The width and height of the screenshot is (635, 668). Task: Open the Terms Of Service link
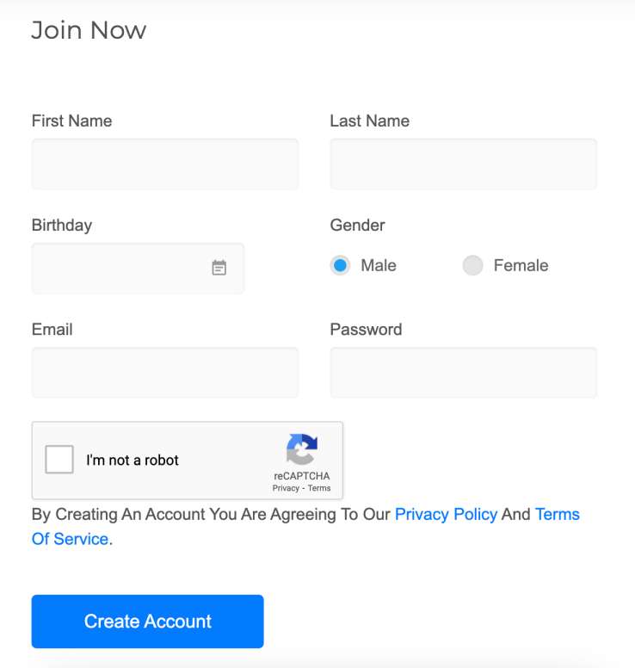pos(557,515)
